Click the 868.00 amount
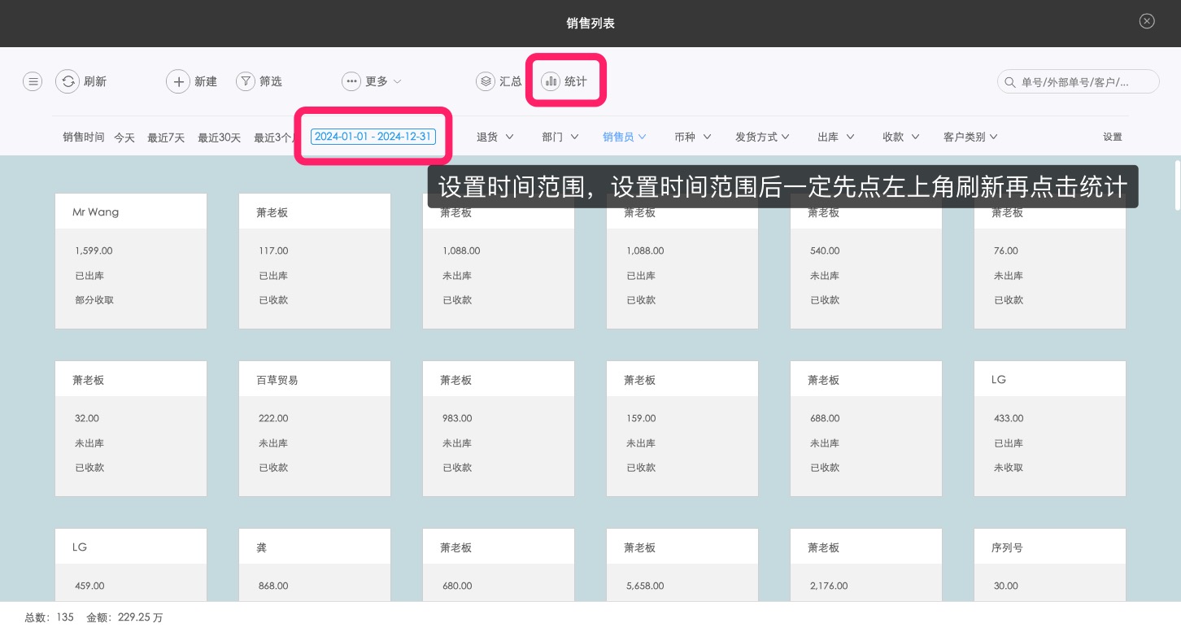Viewport: 1181px width, 632px height. pyautogui.click(x=273, y=586)
